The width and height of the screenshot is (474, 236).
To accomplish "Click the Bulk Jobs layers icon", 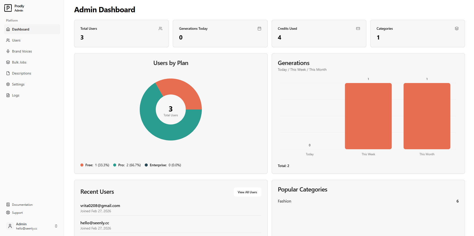I will tap(8, 62).
